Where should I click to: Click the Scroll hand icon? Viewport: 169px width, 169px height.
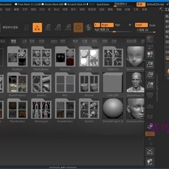click(150, 54)
